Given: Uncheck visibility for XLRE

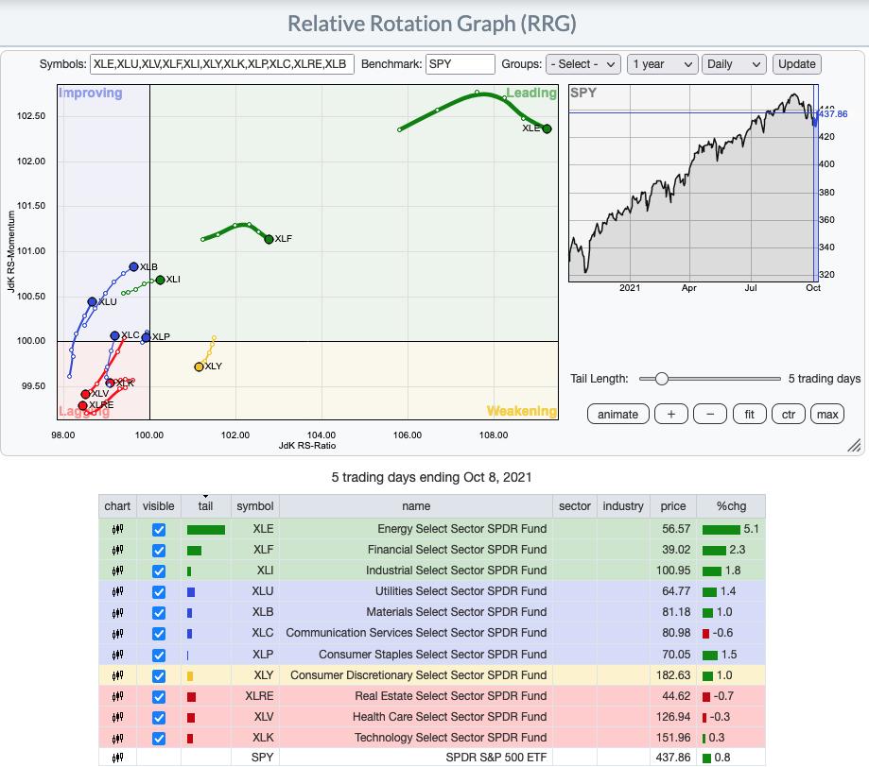Looking at the screenshot, I should [159, 696].
